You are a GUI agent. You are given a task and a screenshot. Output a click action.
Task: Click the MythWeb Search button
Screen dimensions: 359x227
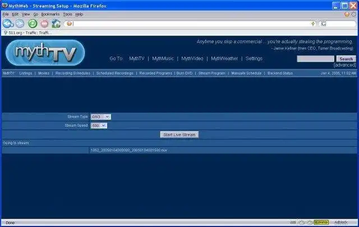tap(346, 59)
